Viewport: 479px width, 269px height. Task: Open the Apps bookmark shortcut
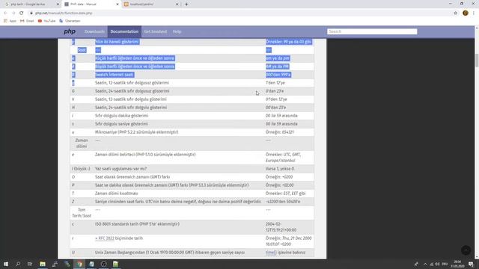(10, 21)
